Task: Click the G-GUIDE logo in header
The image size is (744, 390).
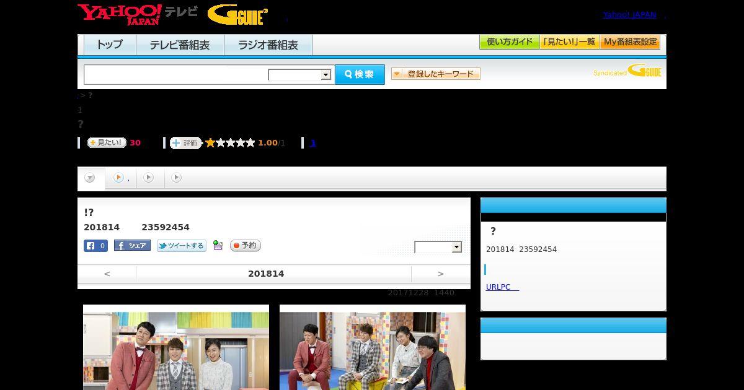Action: 237,15
